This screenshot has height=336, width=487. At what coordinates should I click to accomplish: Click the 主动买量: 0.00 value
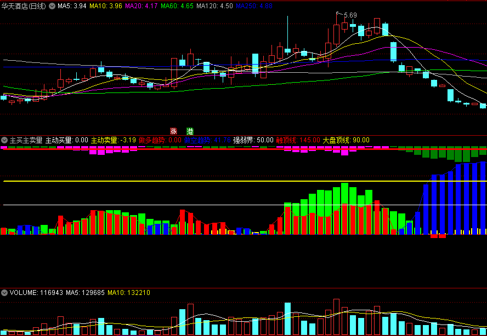coord(67,140)
